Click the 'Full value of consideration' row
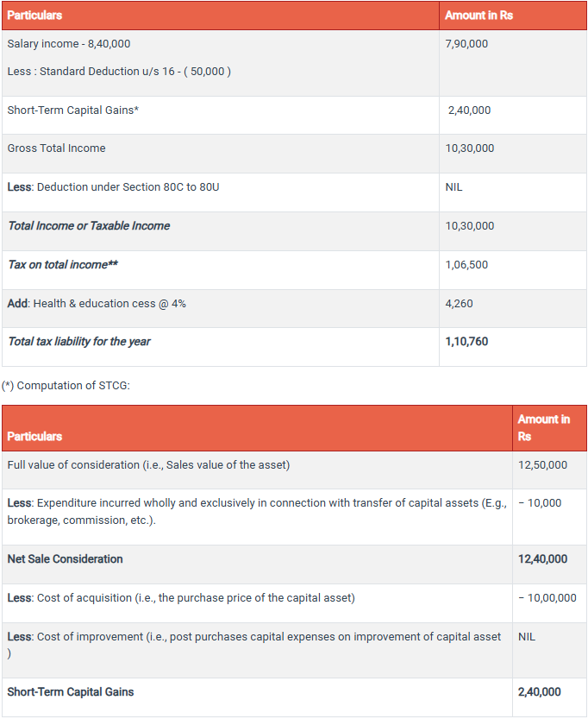Image resolution: width=588 pixels, height=719 pixels. [x=148, y=464]
